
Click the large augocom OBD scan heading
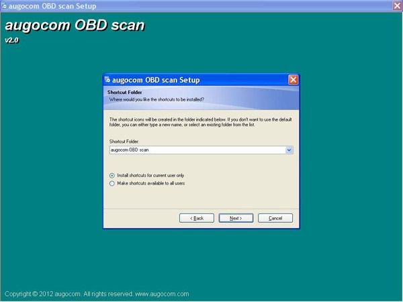click(x=75, y=26)
